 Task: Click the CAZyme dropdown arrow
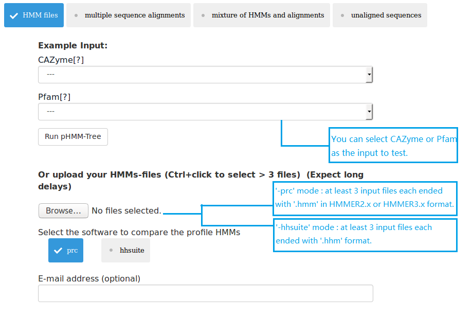pyautogui.click(x=369, y=75)
